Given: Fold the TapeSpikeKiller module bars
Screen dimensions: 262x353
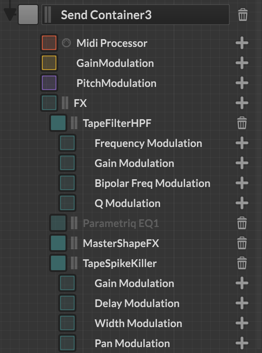Looking at the screenshot, I should (x=74, y=263).
